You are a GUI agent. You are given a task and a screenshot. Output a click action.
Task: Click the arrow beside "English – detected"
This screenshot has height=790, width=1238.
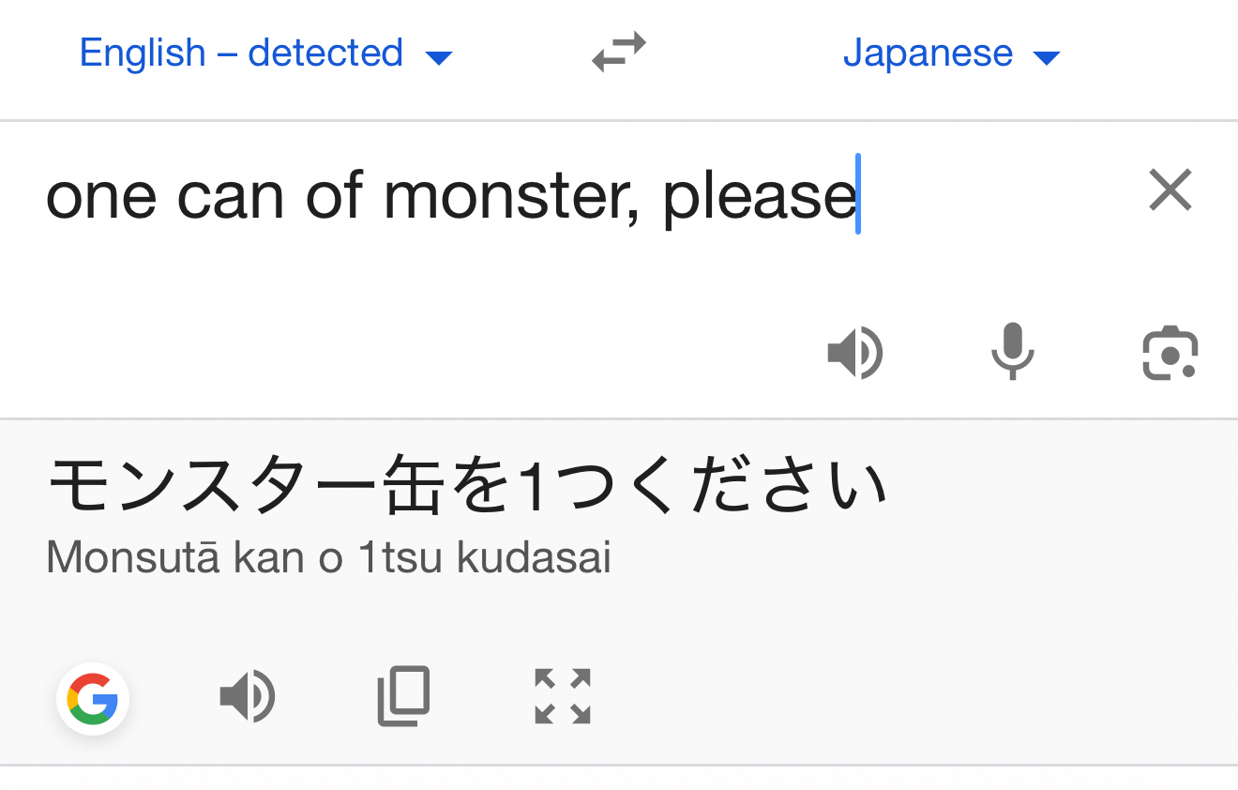point(439,58)
